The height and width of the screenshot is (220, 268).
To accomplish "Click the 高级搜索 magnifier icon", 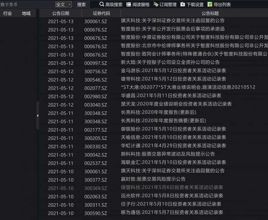I will pos(101,4).
